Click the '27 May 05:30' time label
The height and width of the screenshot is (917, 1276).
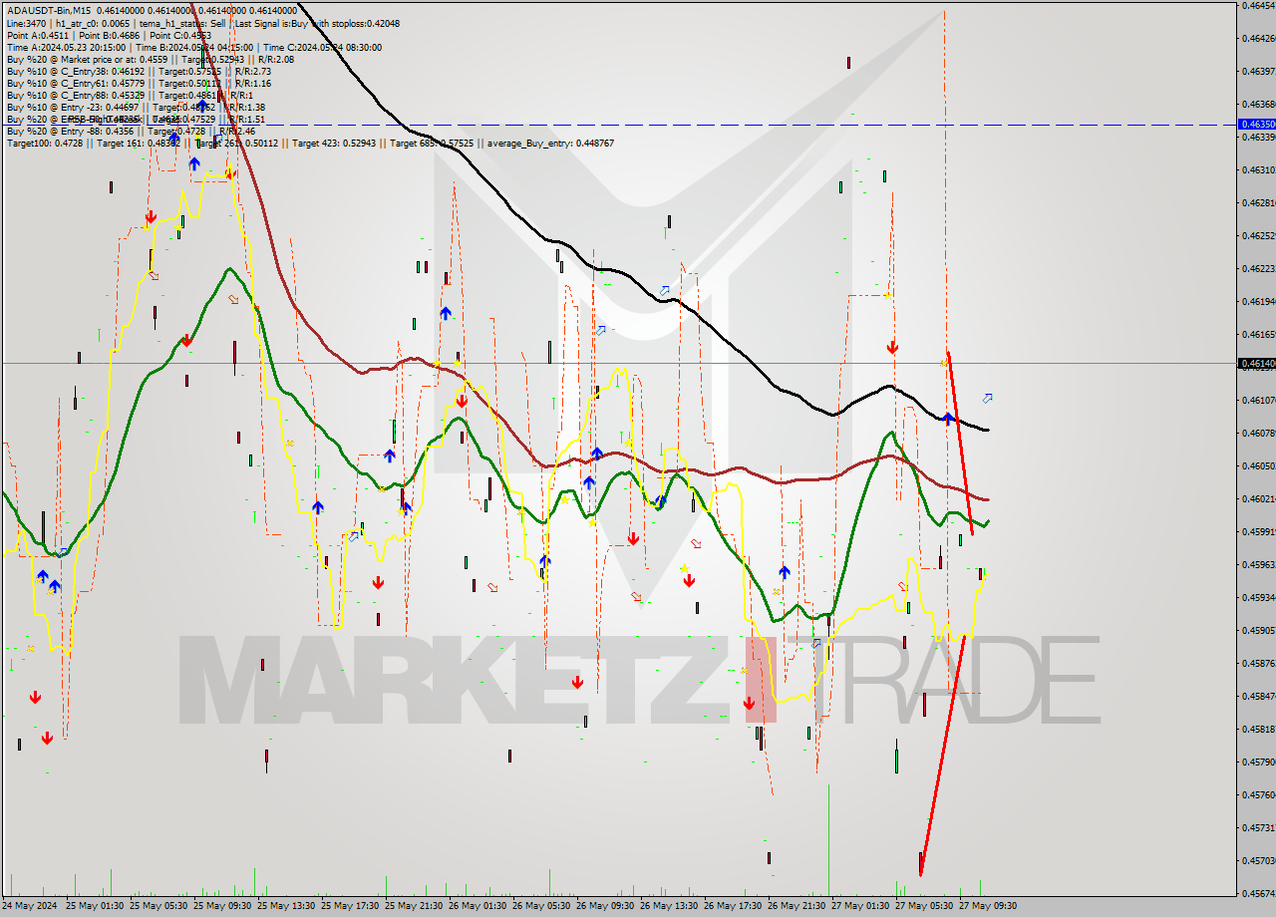coord(923,906)
